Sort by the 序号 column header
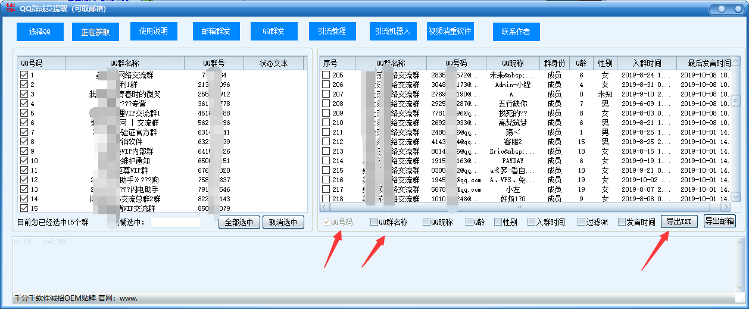749x309 pixels. pos(337,63)
